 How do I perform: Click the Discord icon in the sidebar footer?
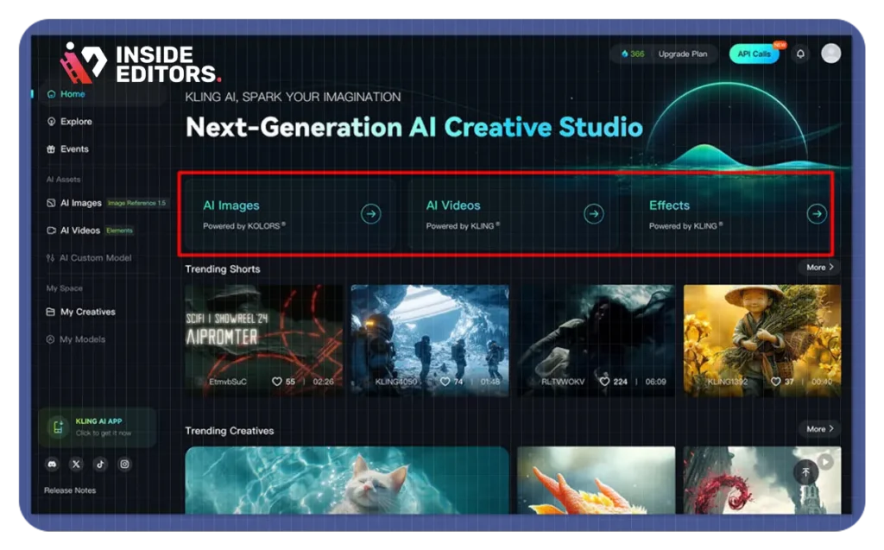[x=52, y=464]
